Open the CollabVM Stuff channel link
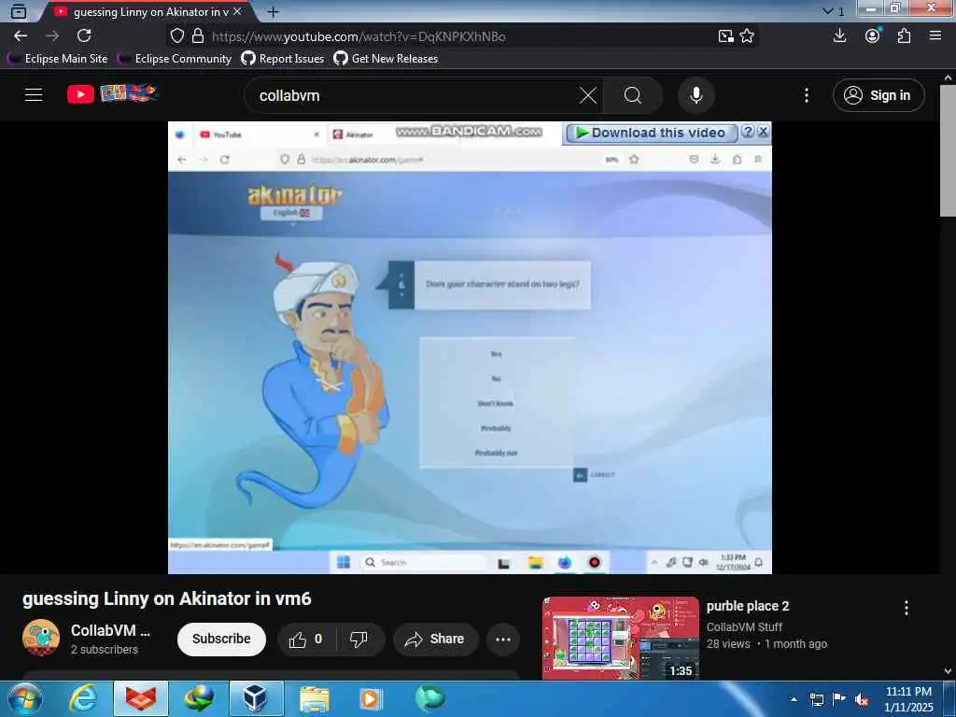 click(x=744, y=626)
